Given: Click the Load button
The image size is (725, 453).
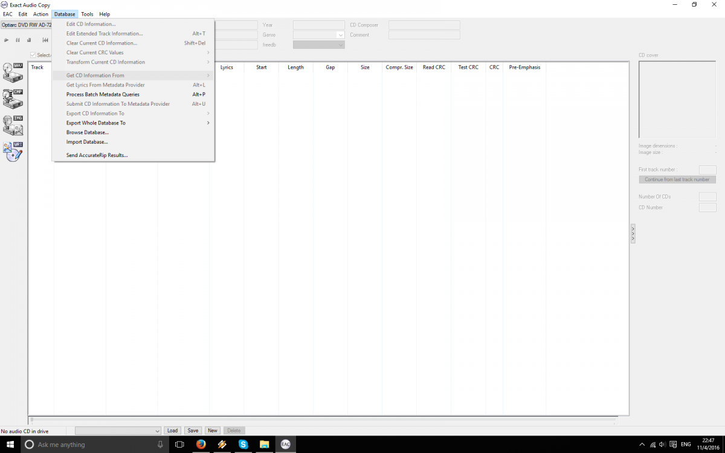Looking at the screenshot, I should click(173, 431).
